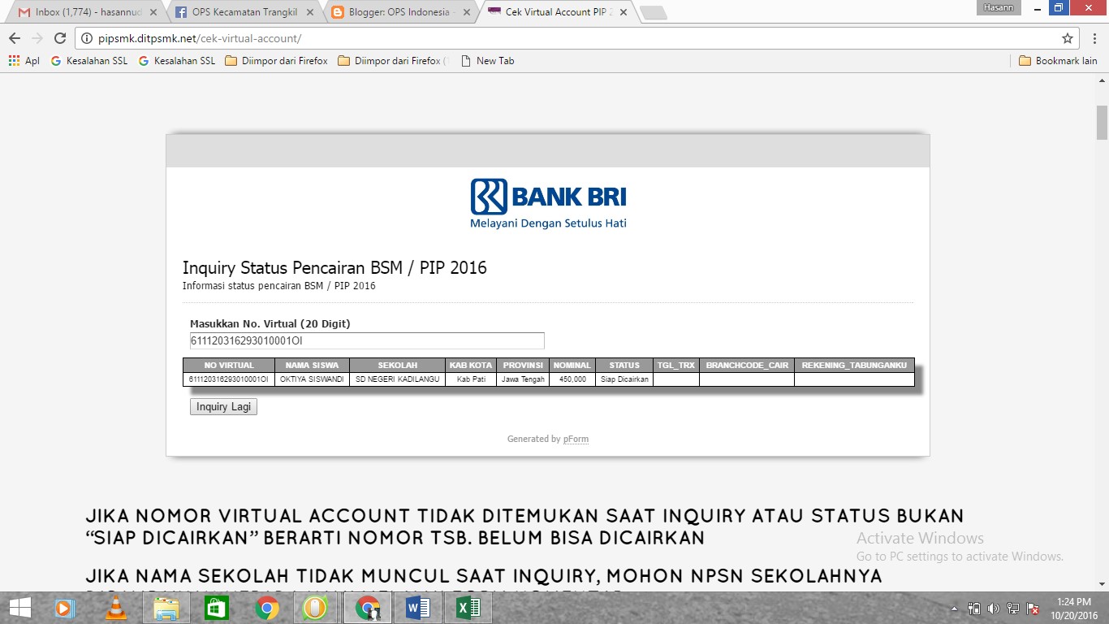Screen dimensions: 1109x624
Task: Switch to active Chrome window in taskbar
Action: [x=368, y=607]
